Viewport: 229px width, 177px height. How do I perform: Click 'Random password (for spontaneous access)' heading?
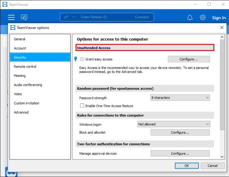click(x=115, y=88)
